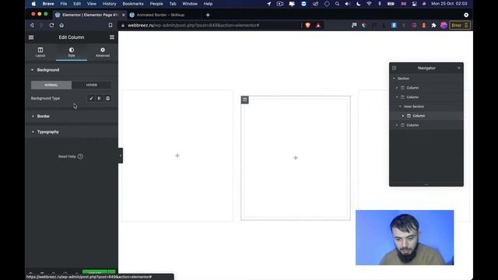Close the Elementor browser tab

[124, 15]
